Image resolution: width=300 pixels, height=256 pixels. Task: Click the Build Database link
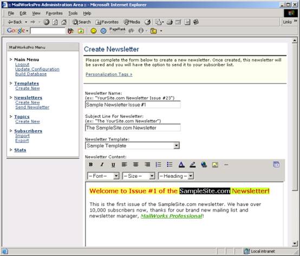31,74
